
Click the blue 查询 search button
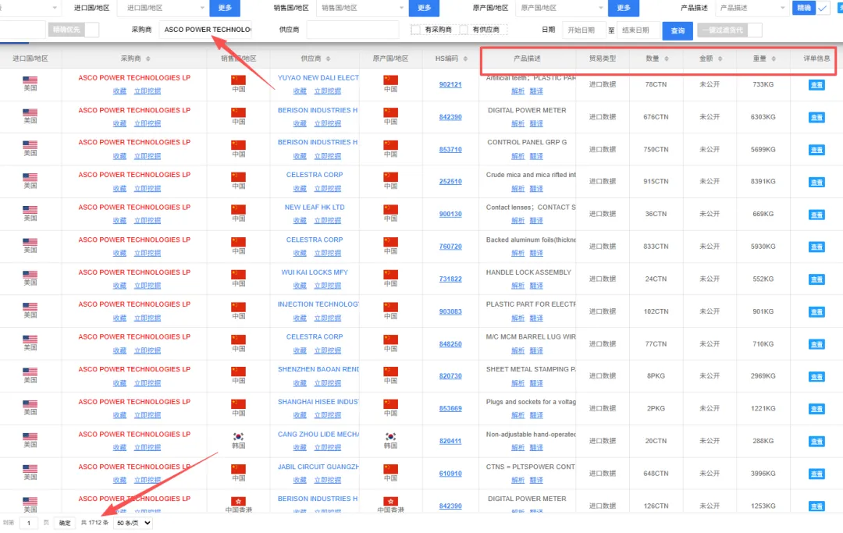tap(678, 30)
